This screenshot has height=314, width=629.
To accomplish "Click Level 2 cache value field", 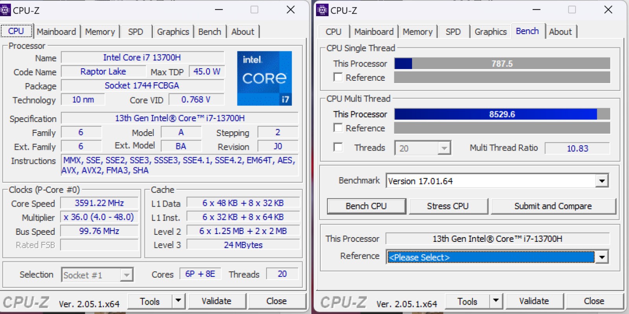I will (x=243, y=231).
